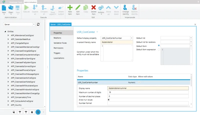Open the Server dropdown in left panel
The image size is (200, 115).
pos(34,24)
